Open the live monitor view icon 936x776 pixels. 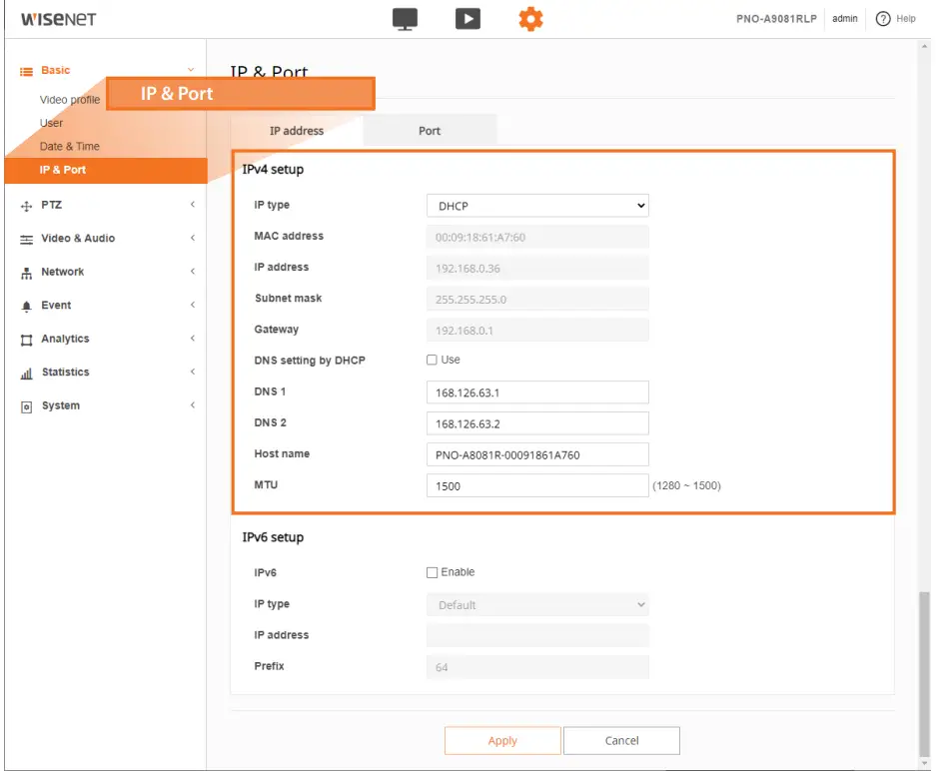point(405,19)
